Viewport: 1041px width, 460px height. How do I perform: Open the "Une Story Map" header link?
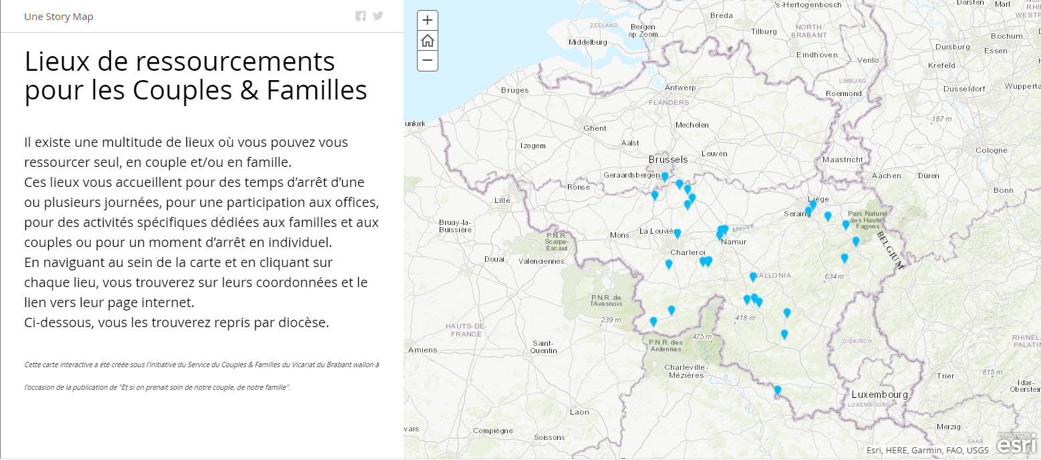pyautogui.click(x=59, y=17)
